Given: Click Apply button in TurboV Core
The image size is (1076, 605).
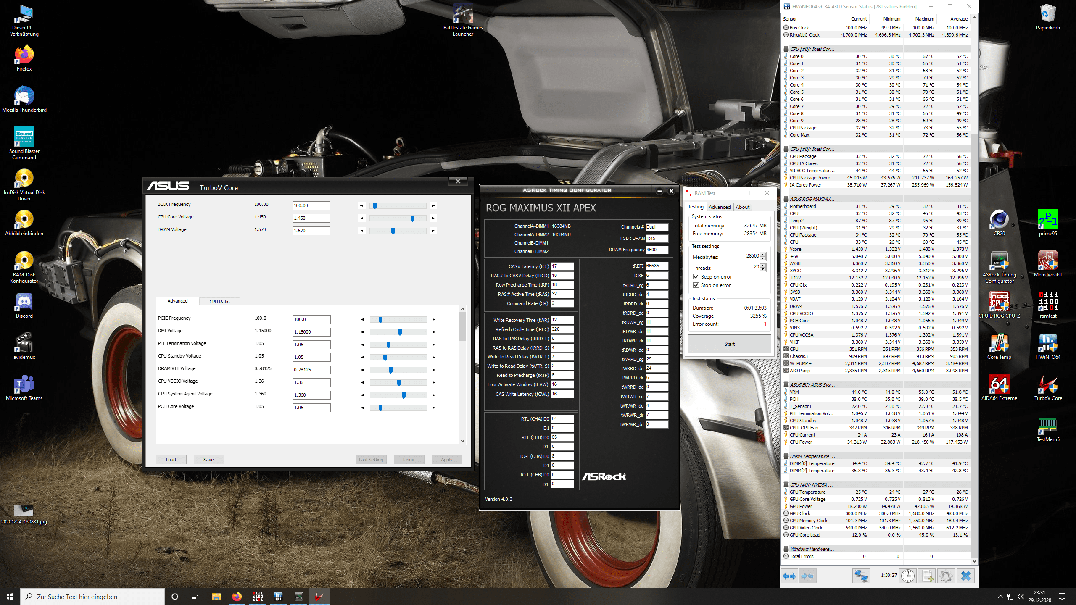Looking at the screenshot, I should coord(447,460).
